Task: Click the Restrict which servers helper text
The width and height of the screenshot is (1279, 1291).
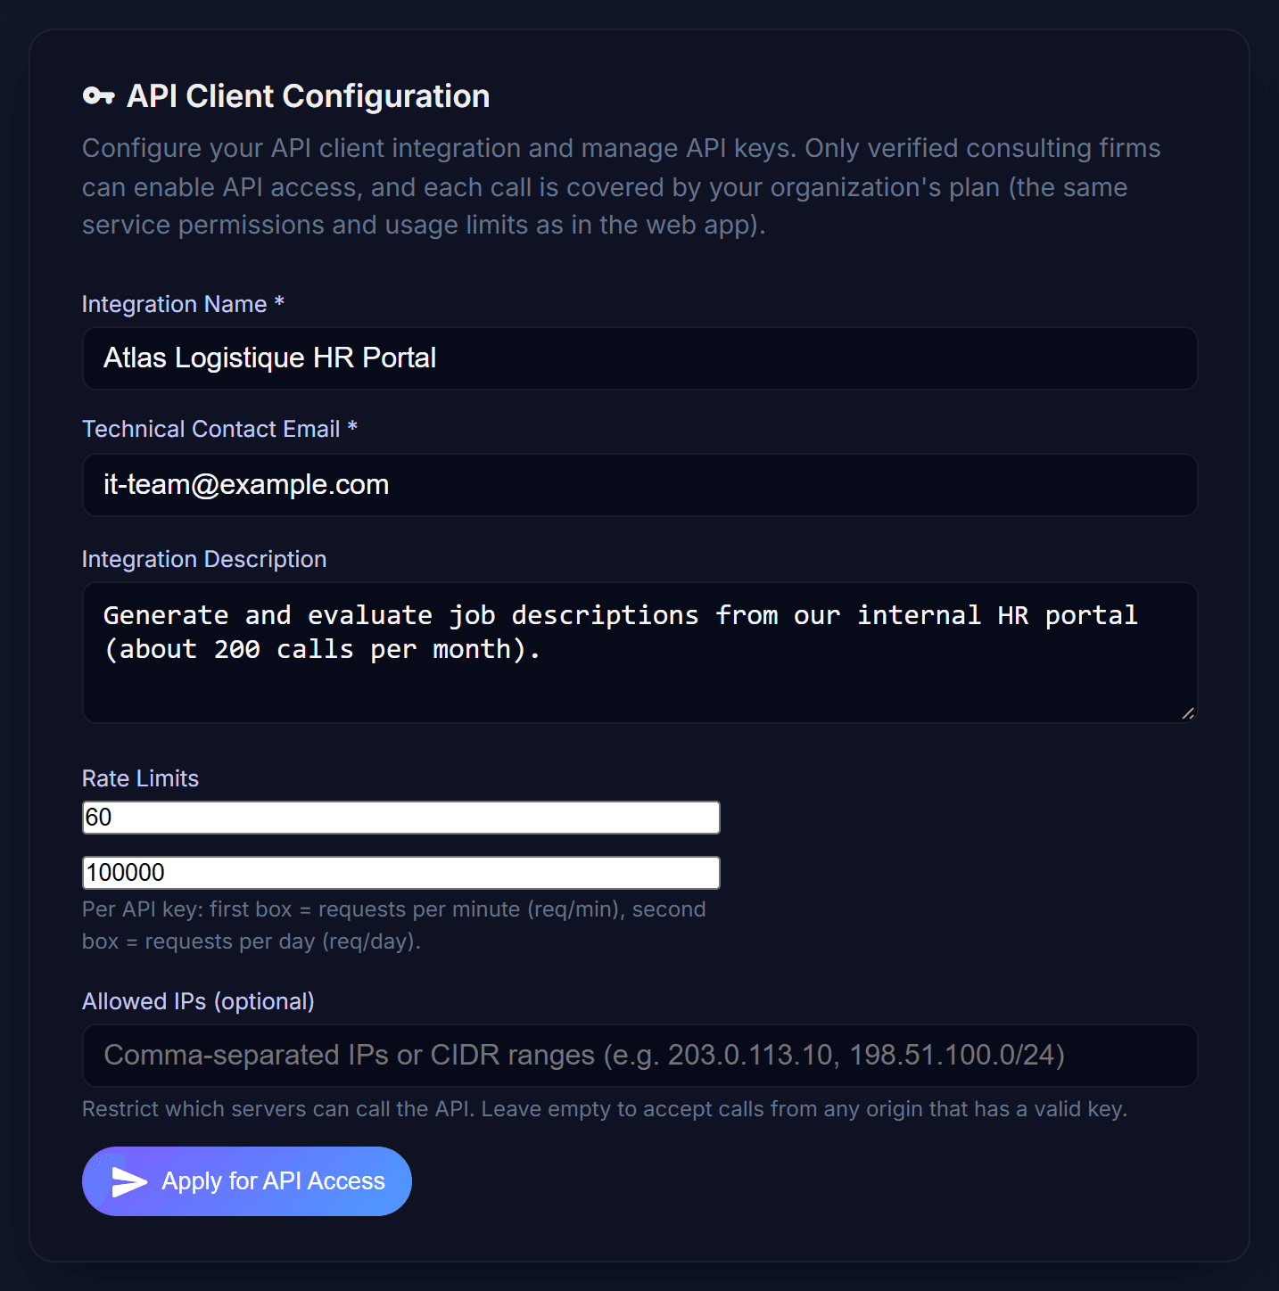Action: [605, 1109]
